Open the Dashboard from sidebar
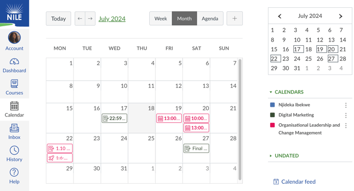This screenshot has width=354, height=191. click(x=14, y=66)
